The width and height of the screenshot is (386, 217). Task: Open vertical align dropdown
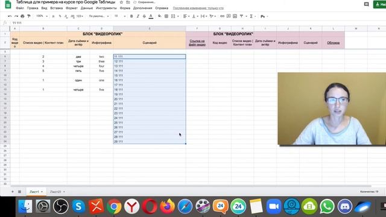195,16
